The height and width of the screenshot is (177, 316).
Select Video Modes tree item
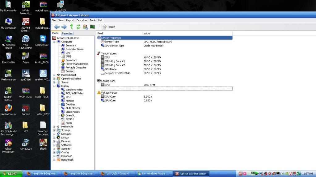click(x=73, y=112)
